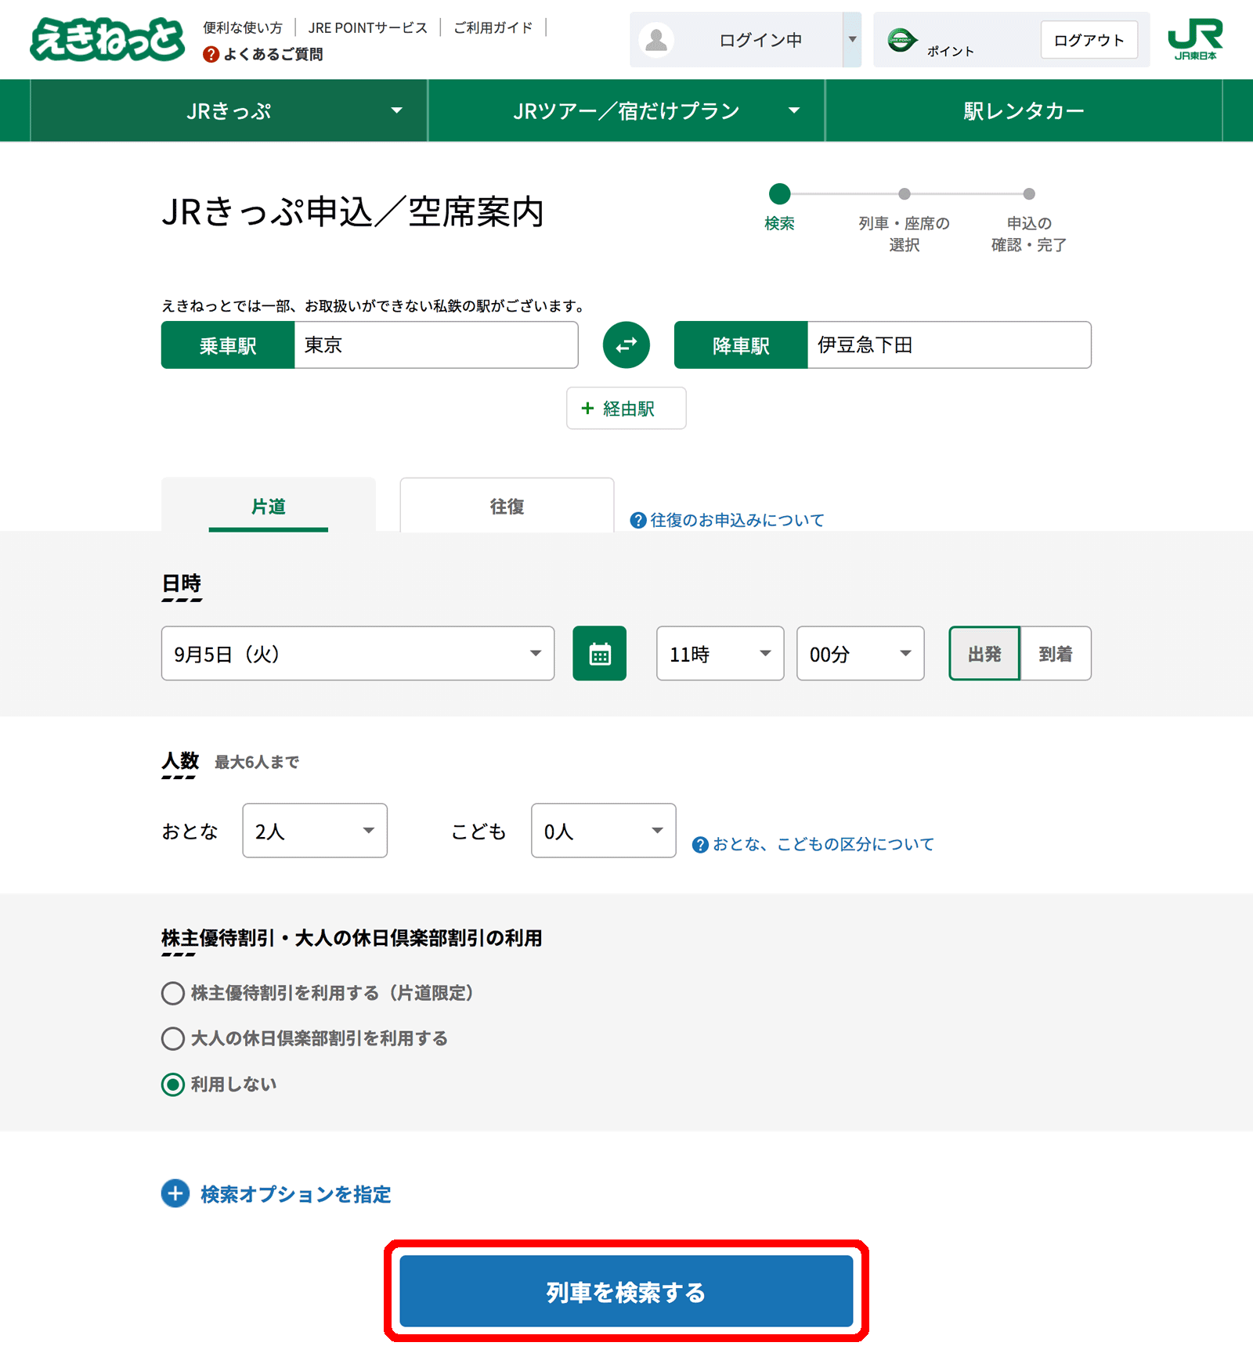Viewport: 1253px width, 1346px height.
Task: Open the minute dropdown 00分
Action: 861,653
